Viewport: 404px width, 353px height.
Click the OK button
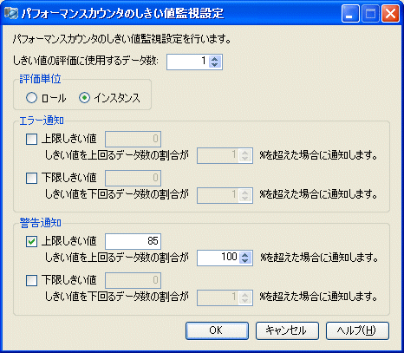[x=217, y=330]
